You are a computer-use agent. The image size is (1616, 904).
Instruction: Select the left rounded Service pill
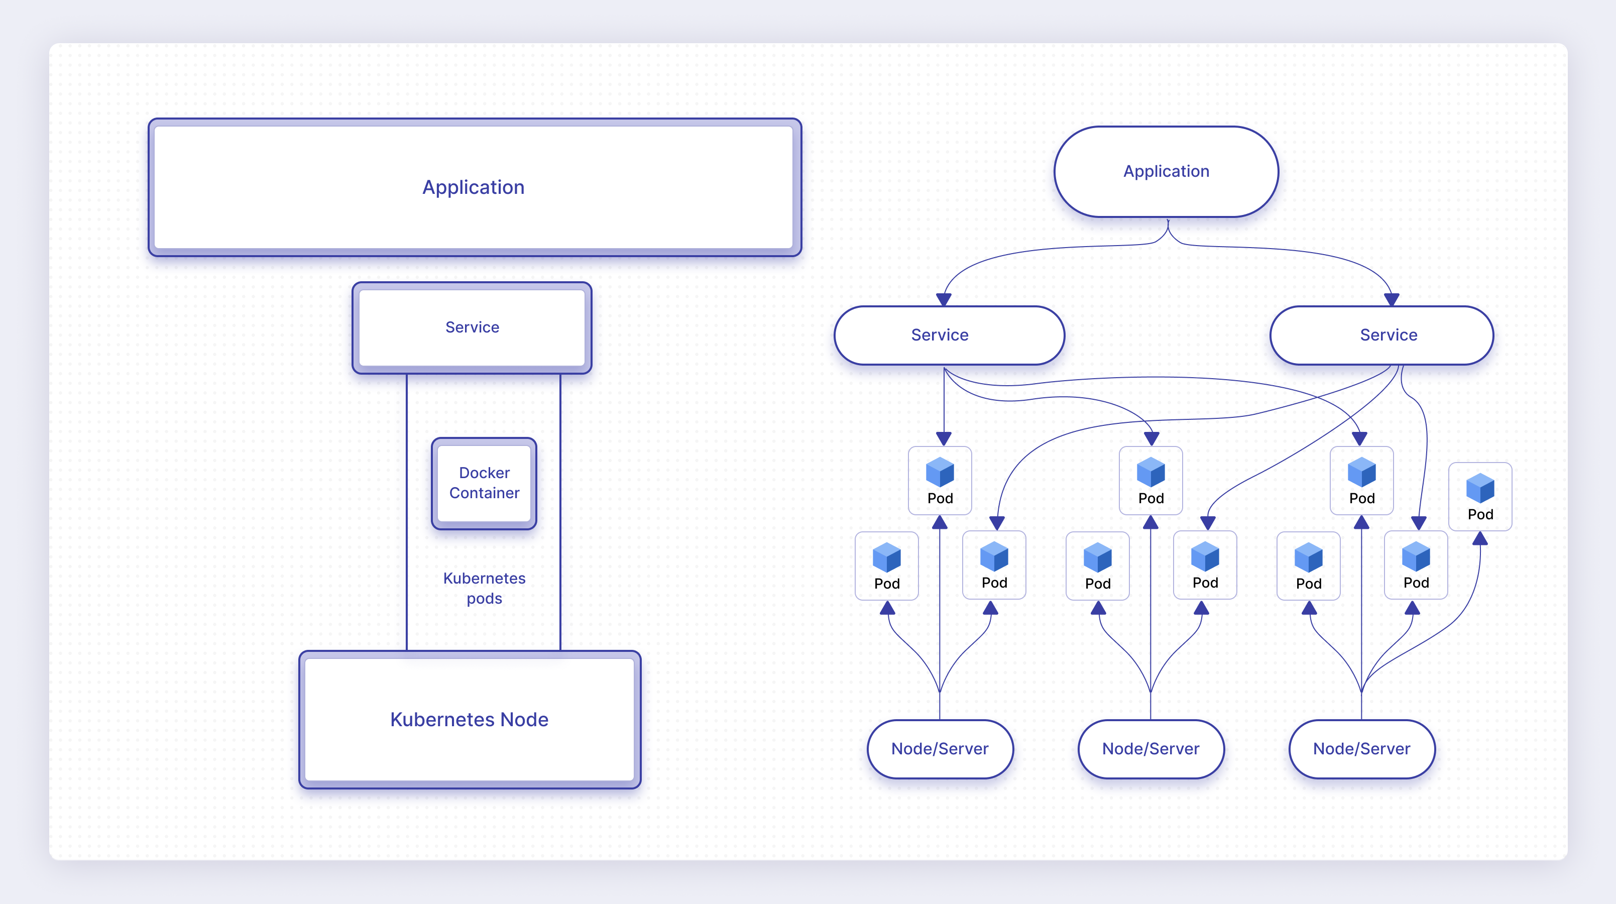949,335
